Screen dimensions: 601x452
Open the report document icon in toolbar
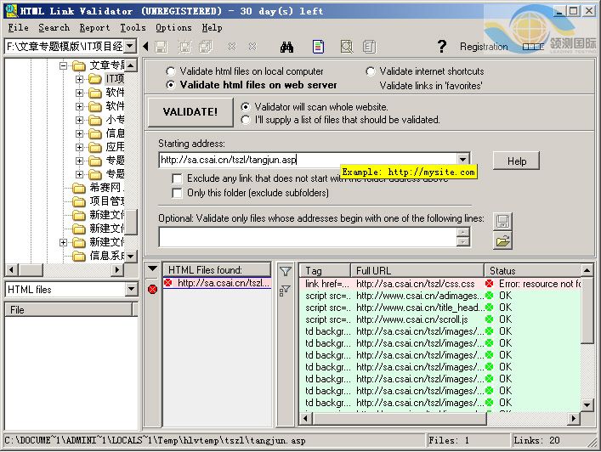coord(318,47)
